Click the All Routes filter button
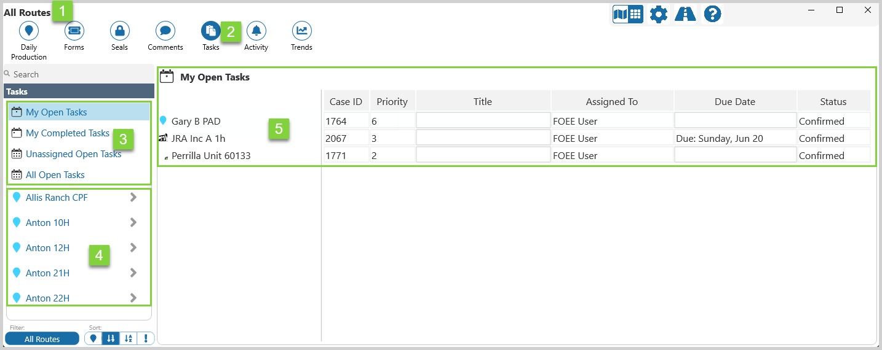882x350 pixels. [x=42, y=339]
